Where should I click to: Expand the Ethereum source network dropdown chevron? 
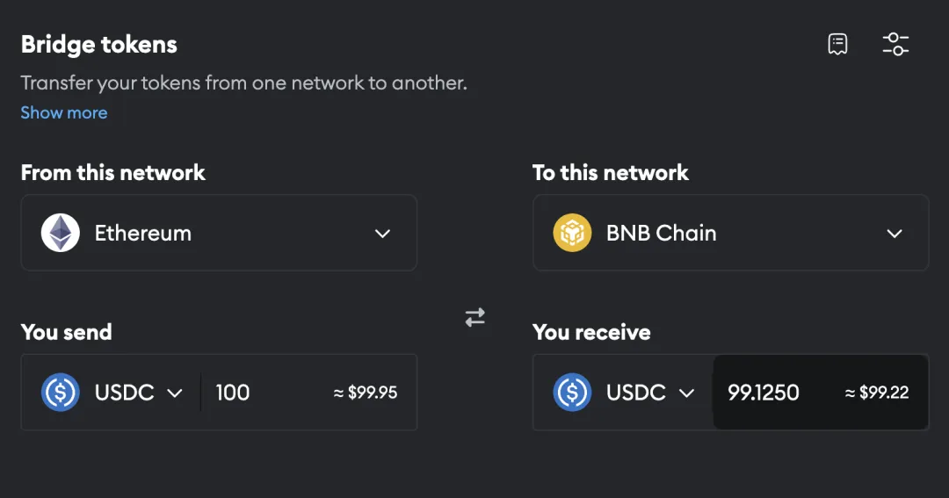(x=382, y=234)
